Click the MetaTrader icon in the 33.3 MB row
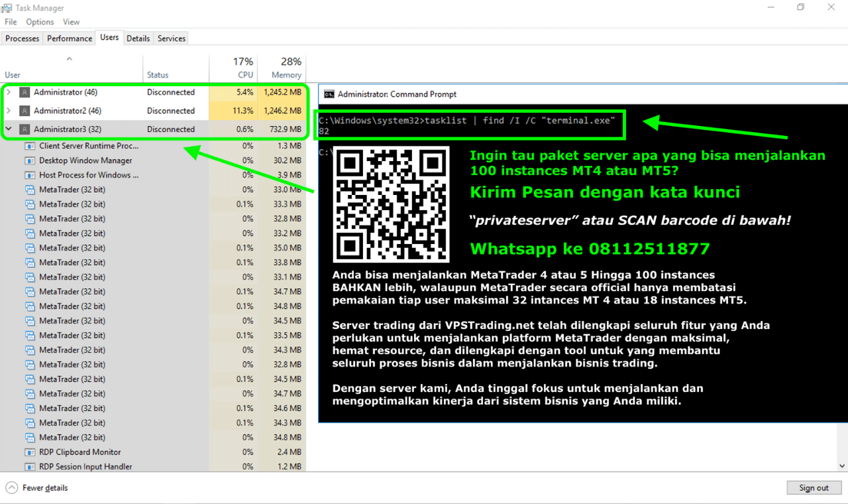Image resolution: width=848 pixels, height=504 pixels. [x=30, y=204]
